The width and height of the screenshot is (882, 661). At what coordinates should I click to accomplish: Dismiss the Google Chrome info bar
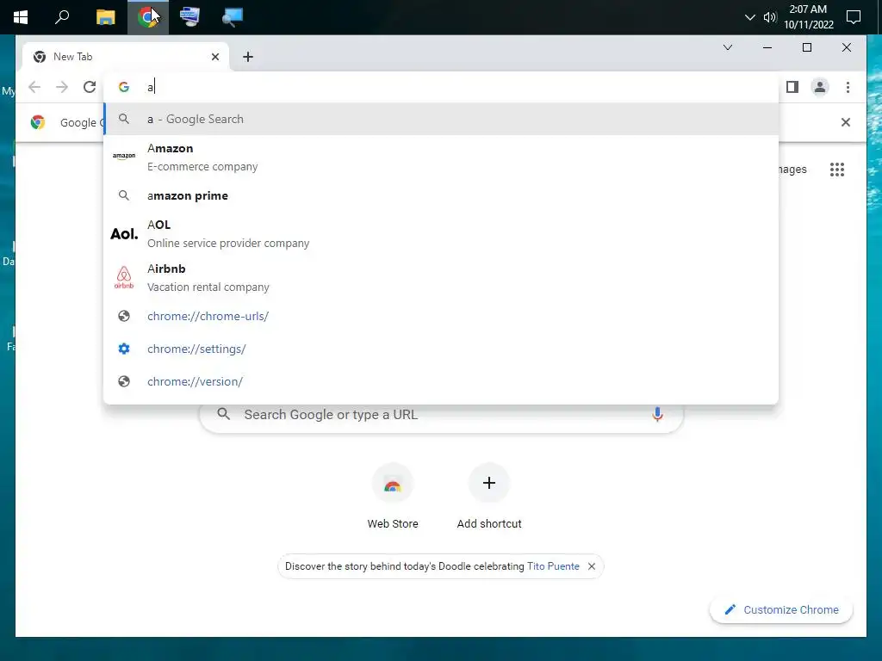pos(845,122)
